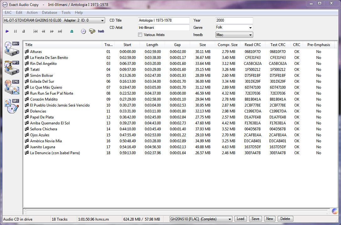This screenshot has height=225, width=341.
Task: Copy image and create CUE sheet (IMG icon)
Action: tap(12, 87)
